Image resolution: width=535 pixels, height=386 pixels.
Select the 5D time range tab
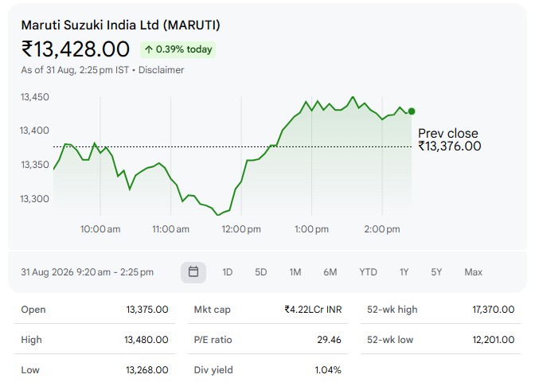pyautogui.click(x=260, y=272)
